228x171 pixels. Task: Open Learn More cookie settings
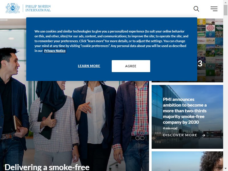tap(89, 66)
